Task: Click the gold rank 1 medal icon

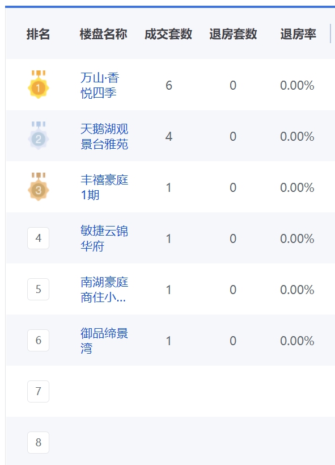Action: (x=39, y=85)
